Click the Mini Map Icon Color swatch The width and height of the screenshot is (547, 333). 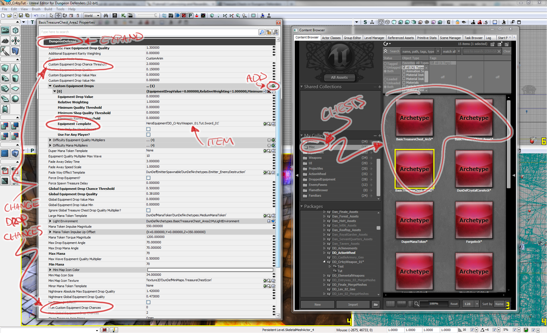210,270
